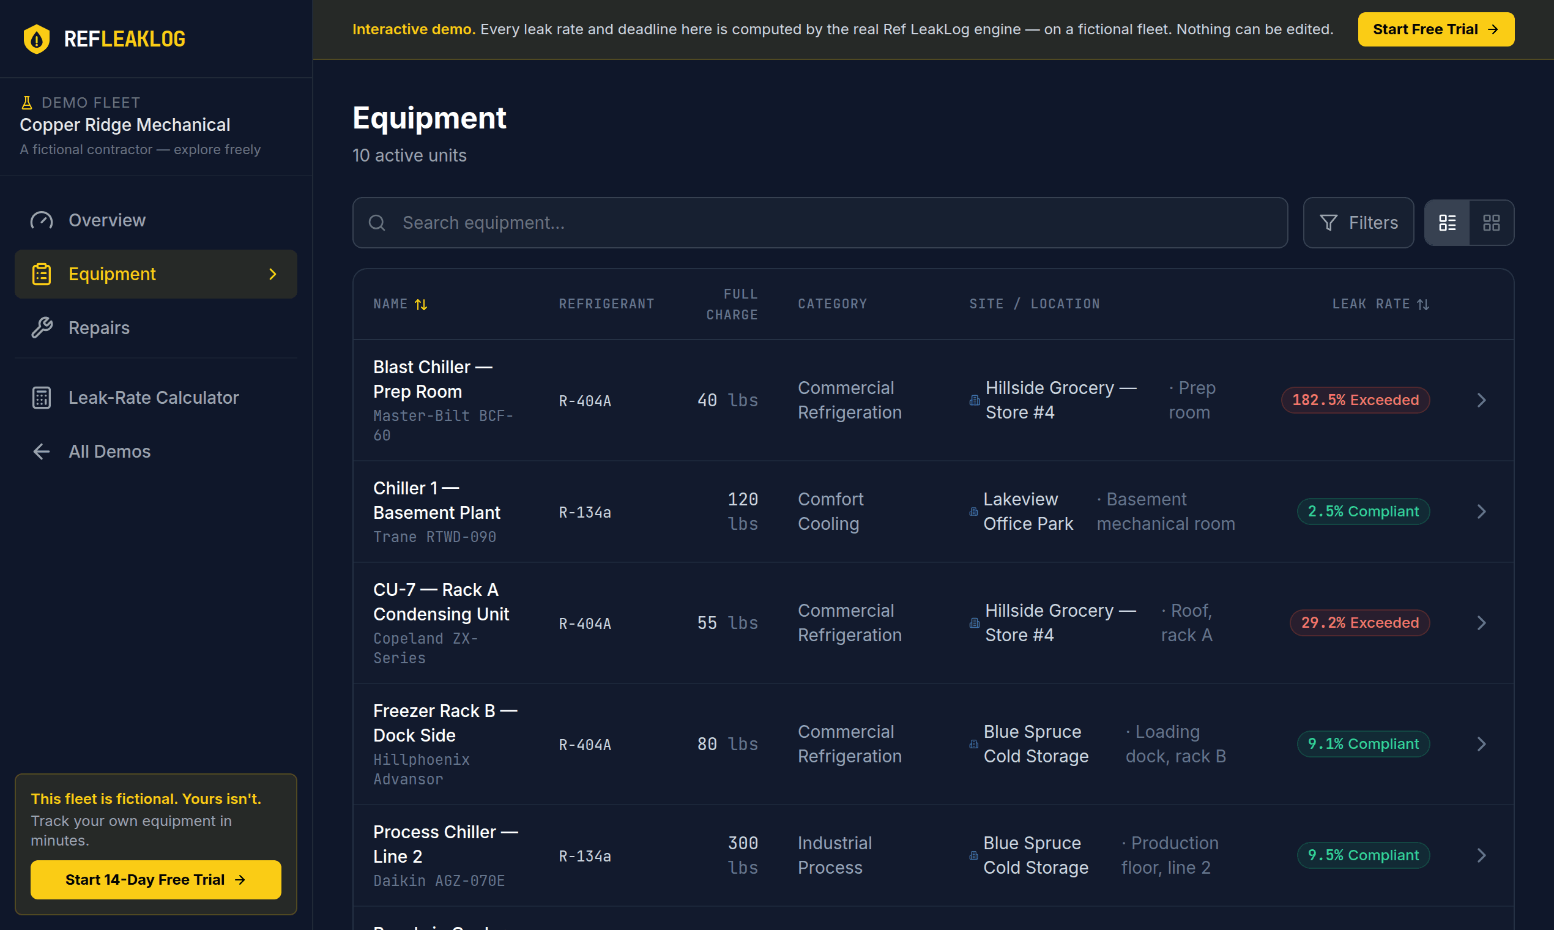Click the Category column header
Screen dimensions: 1554x930
coord(832,304)
